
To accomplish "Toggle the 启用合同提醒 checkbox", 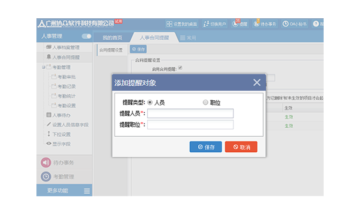I will (180, 68).
